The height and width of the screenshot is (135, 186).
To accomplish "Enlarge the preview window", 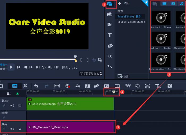I will (100, 60).
